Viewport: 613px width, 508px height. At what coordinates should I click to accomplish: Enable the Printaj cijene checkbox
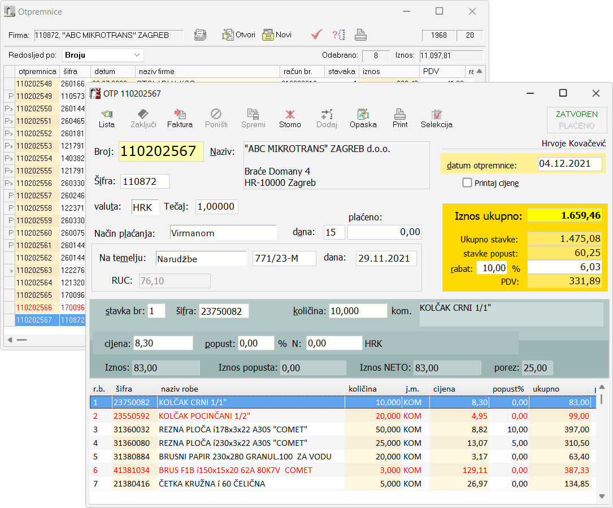point(467,183)
